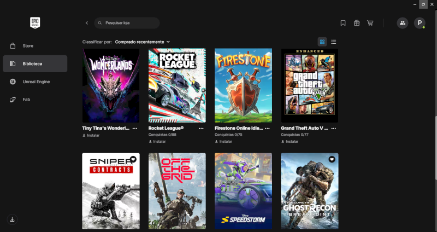Switch to grid view
The width and height of the screenshot is (437, 232).
tap(322, 42)
